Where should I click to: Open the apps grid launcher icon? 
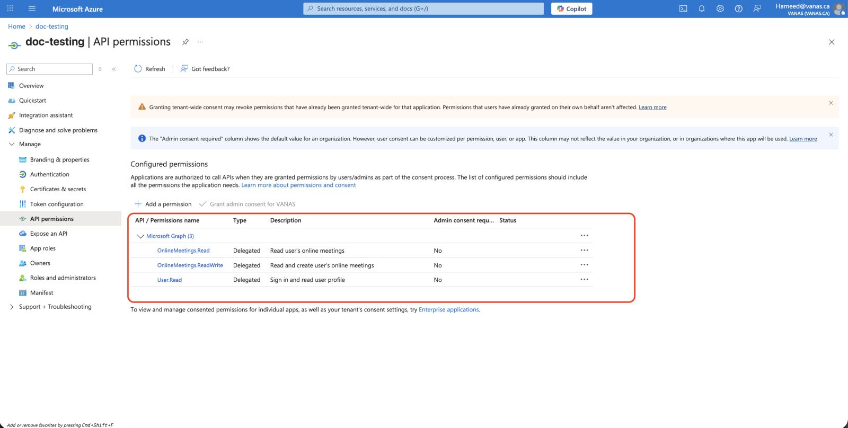click(x=10, y=8)
